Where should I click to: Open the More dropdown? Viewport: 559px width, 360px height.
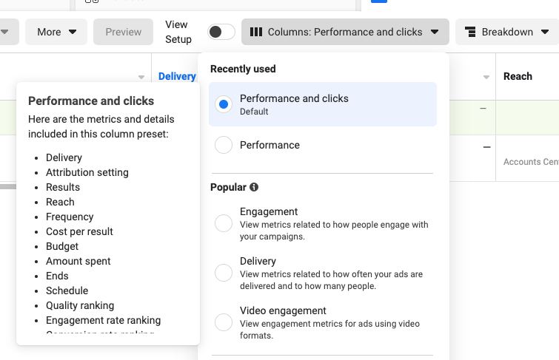click(x=56, y=32)
